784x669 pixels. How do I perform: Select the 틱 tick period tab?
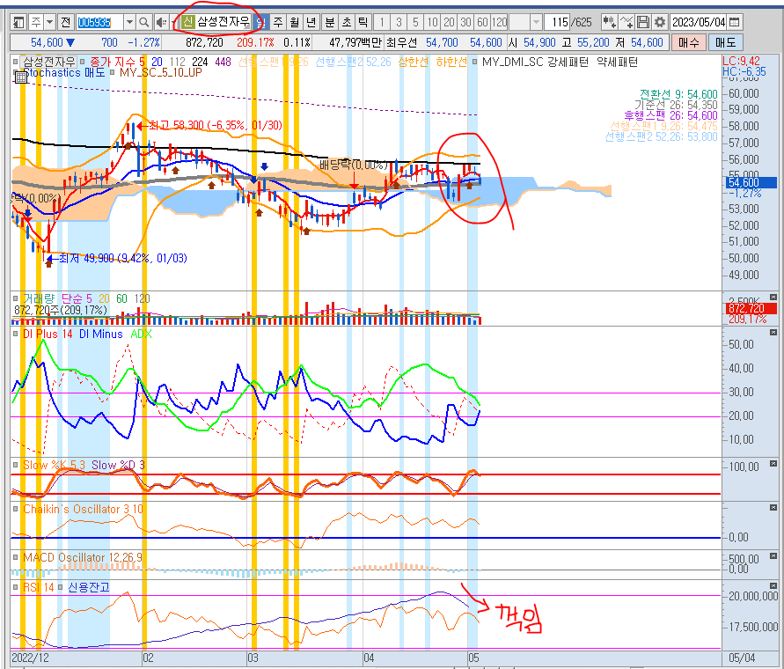363,22
